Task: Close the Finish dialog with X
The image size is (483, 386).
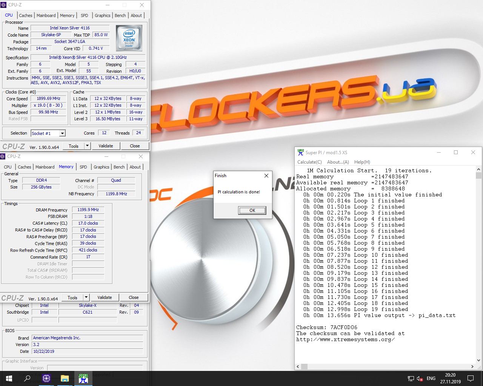Action: click(x=266, y=176)
